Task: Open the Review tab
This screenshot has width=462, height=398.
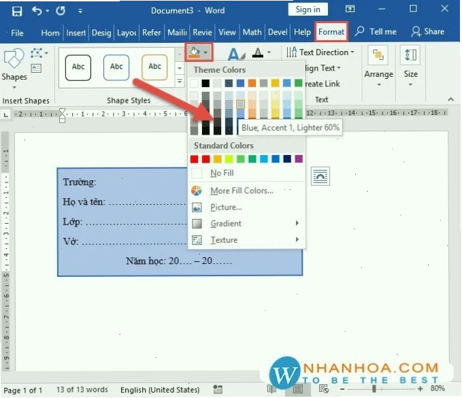Action: click(202, 33)
